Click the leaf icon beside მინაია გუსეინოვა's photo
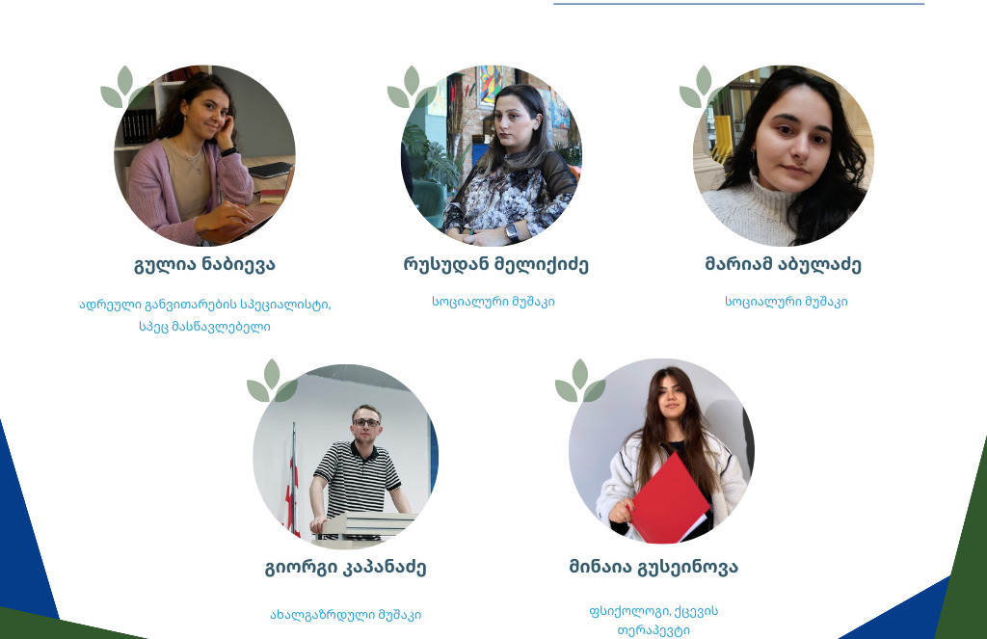987x639 pixels. coord(579,381)
